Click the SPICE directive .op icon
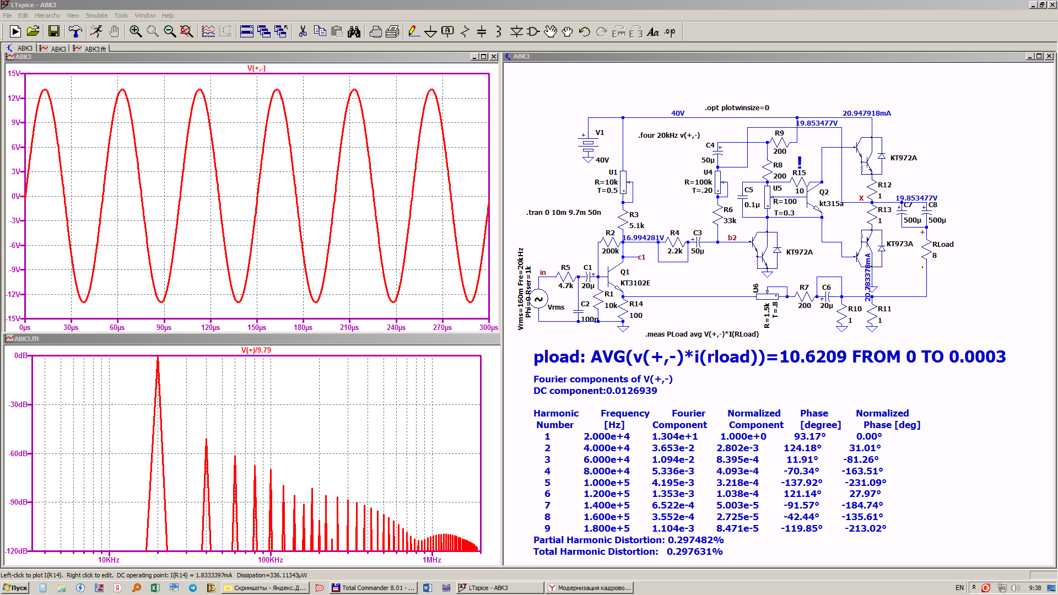The image size is (1058, 595). coord(670,31)
